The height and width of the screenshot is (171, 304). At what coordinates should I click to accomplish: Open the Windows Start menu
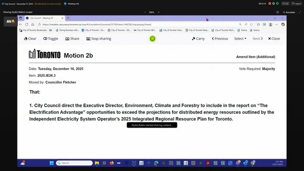[x=51, y=163]
